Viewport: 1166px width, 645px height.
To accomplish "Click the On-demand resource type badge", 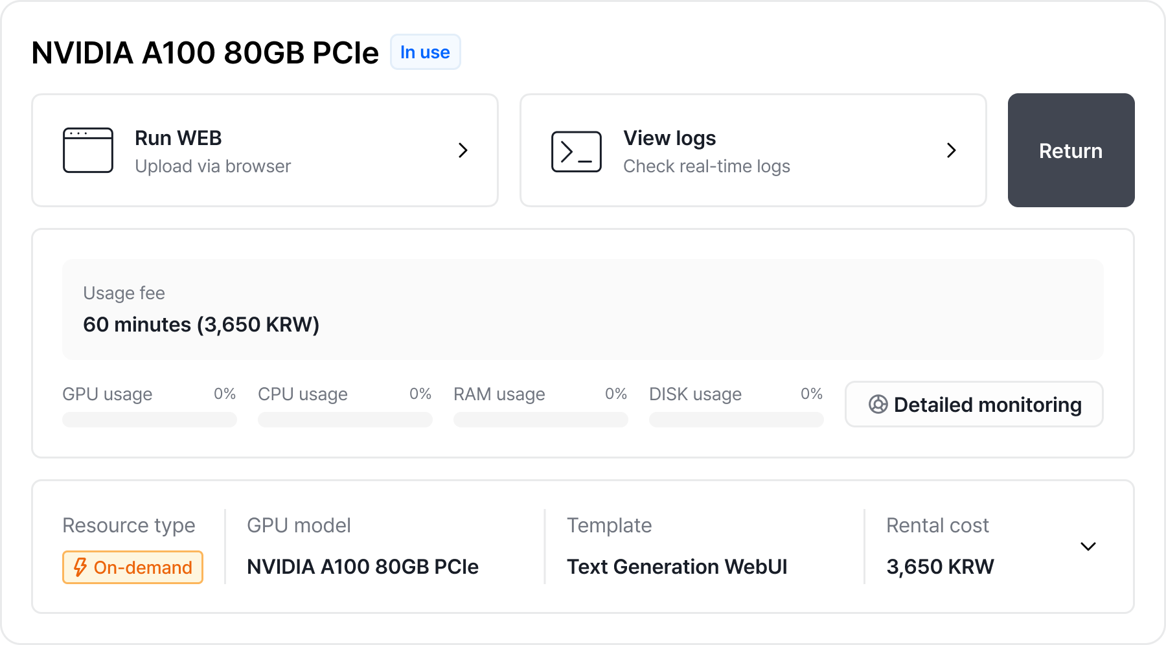I will 133,567.
